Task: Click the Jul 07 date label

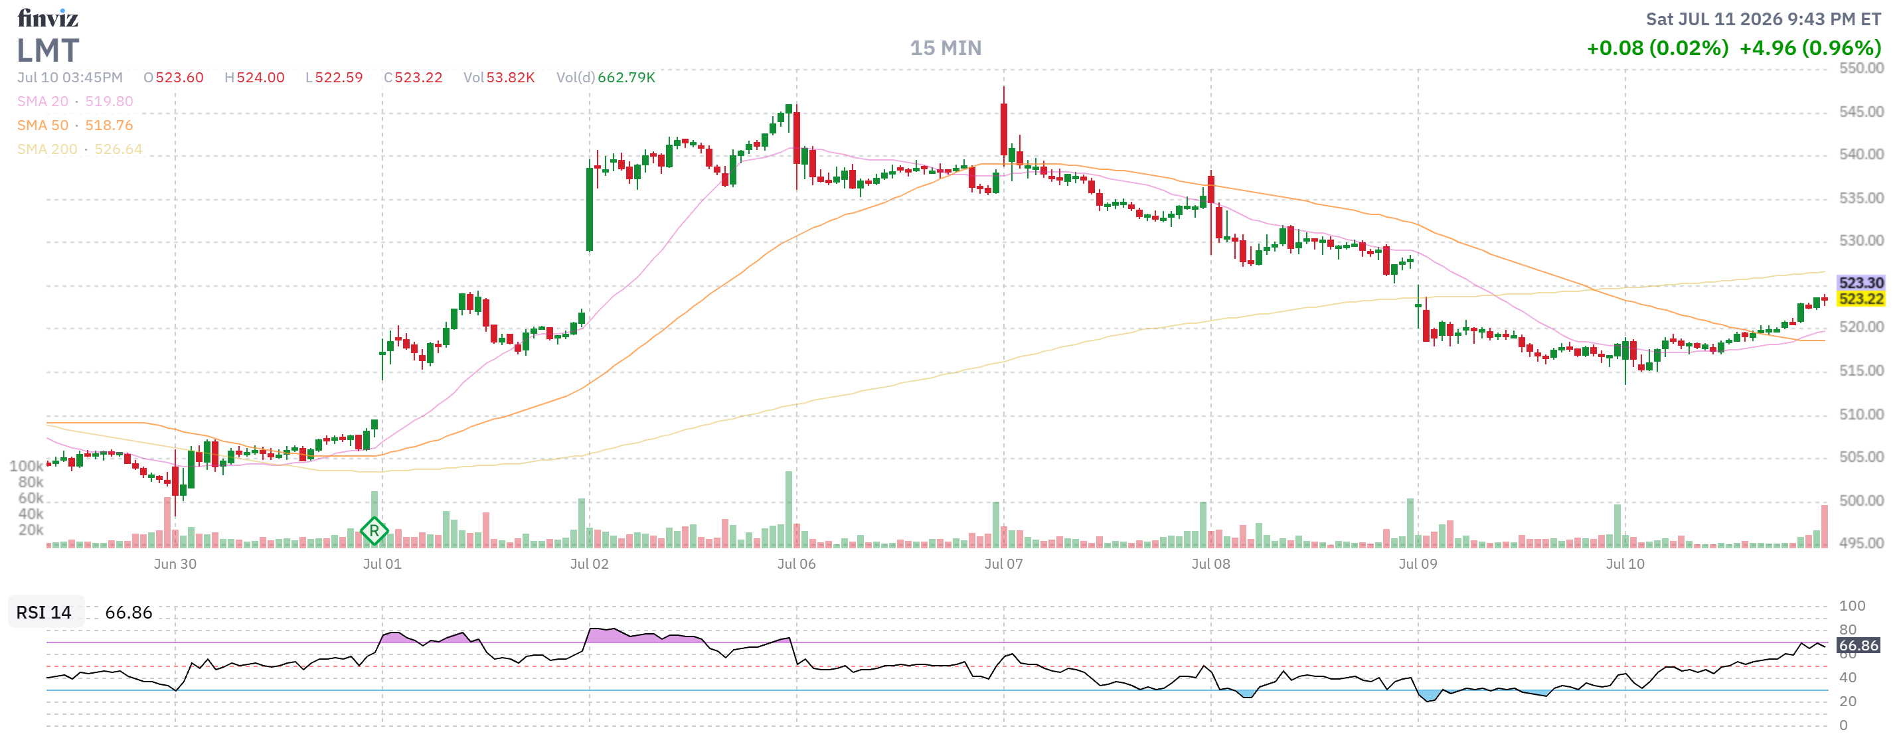Action: pyautogui.click(x=1003, y=564)
